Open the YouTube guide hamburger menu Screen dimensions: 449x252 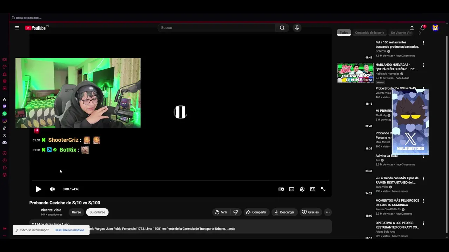pyautogui.click(x=17, y=28)
